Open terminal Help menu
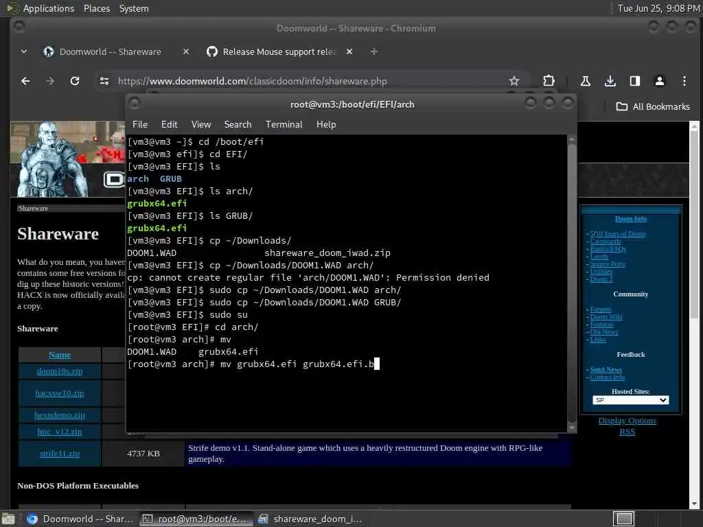 pos(326,125)
